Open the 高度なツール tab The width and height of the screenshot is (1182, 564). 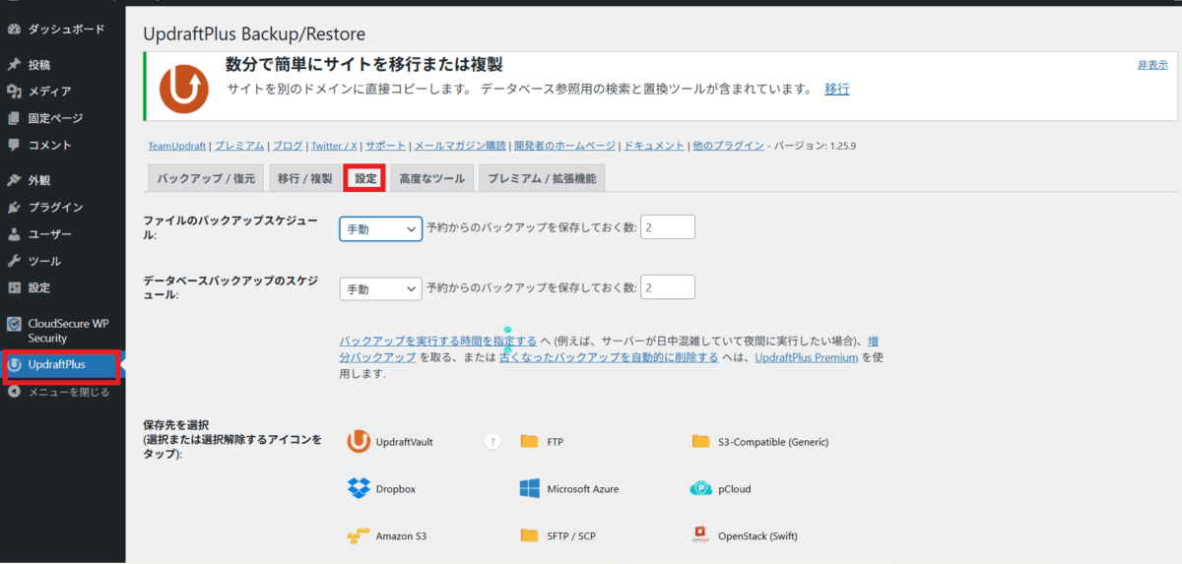tap(431, 178)
